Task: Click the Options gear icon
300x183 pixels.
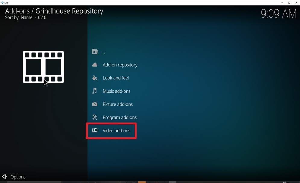Action: [5, 176]
